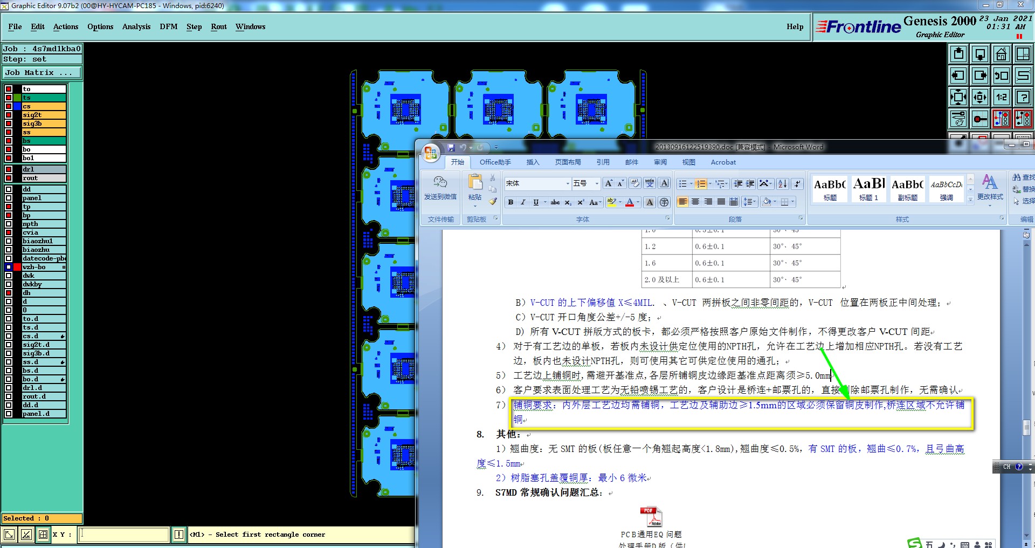Toggle the display box of layer biaozhu
This screenshot has height=548, width=1035.
(9, 250)
